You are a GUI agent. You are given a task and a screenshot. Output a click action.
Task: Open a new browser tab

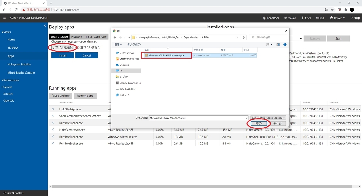[51, 3]
